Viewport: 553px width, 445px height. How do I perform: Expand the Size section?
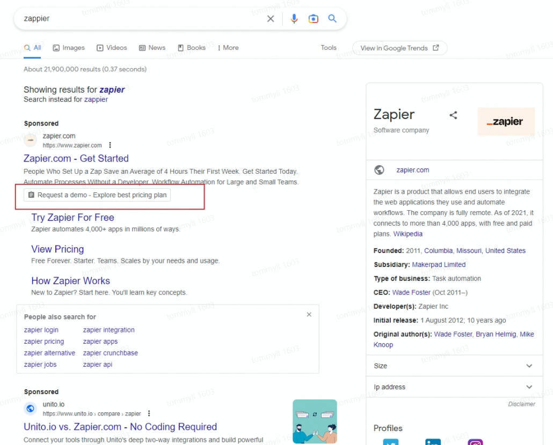[x=454, y=366]
